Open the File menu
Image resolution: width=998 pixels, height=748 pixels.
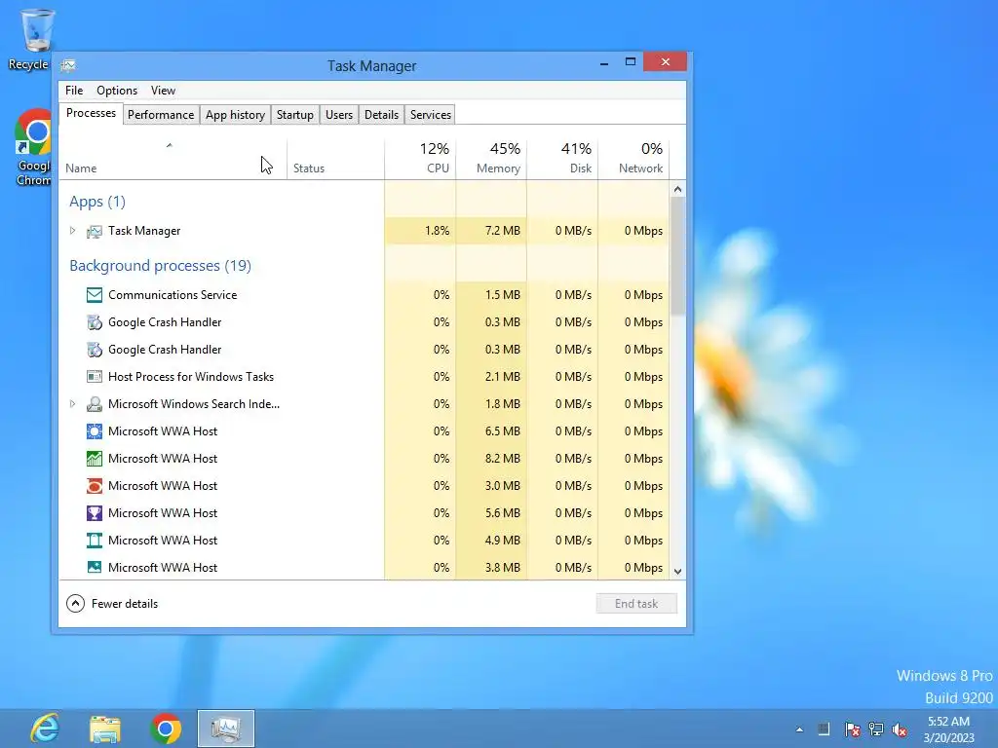click(x=74, y=91)
